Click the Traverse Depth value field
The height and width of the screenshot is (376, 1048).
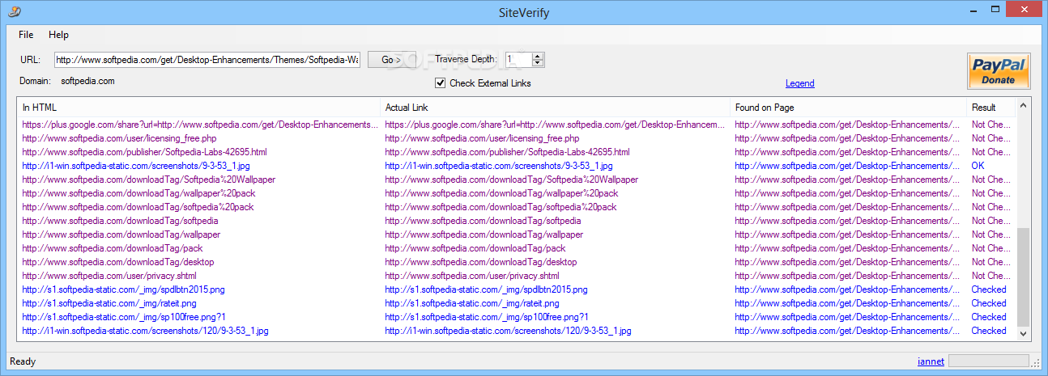click(x=518, y=60)
